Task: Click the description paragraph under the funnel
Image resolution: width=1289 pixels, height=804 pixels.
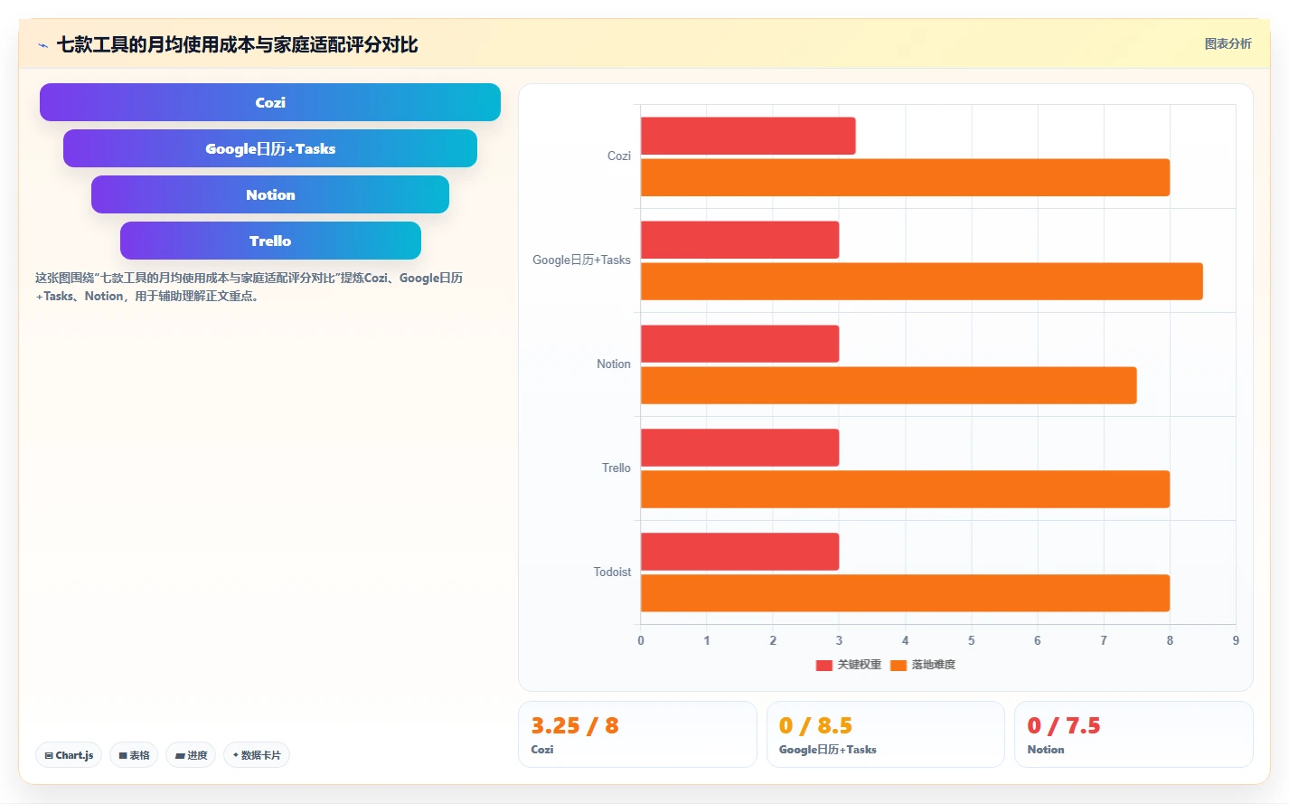Action: (x=249, y=287)
